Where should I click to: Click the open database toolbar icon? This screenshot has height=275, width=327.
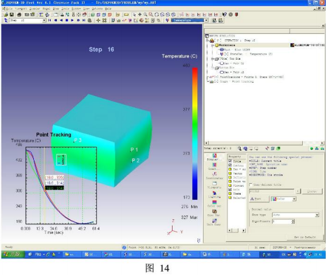[x=6, y=15]
